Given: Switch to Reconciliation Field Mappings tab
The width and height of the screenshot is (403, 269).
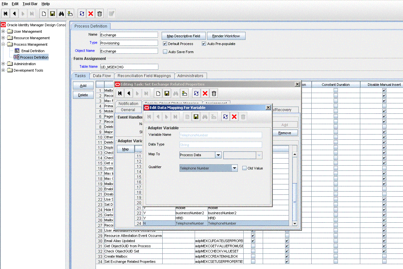Looking at the screenshot, I should click(144, 76).
